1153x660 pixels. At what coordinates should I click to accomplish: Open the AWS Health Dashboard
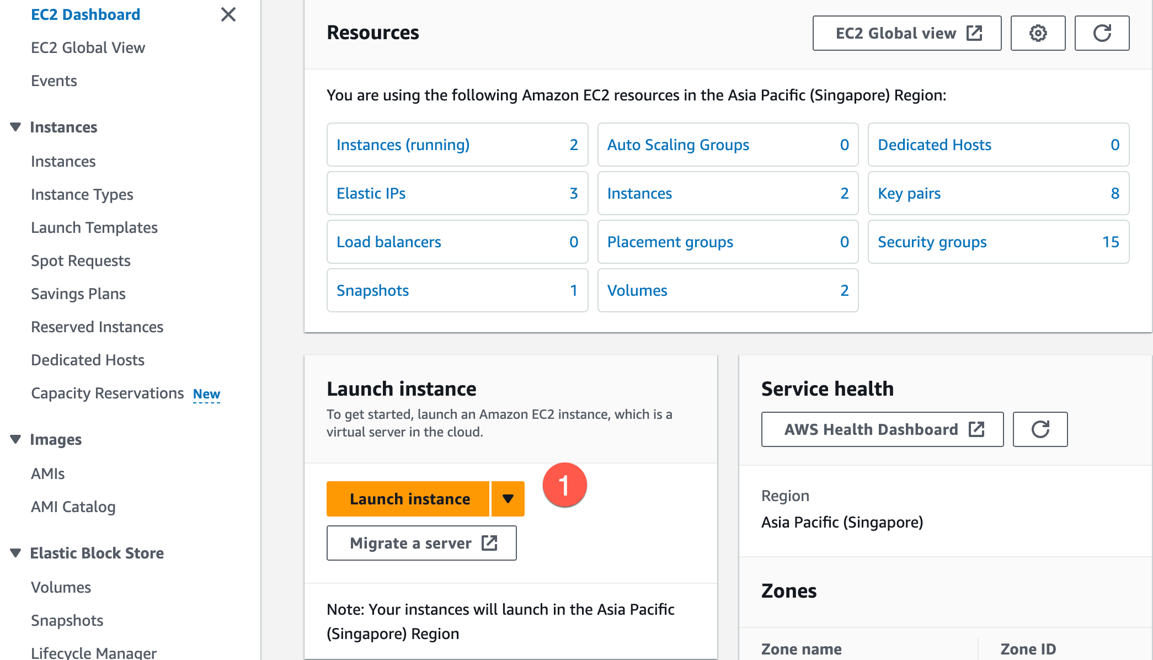click(x=882, y=429)
